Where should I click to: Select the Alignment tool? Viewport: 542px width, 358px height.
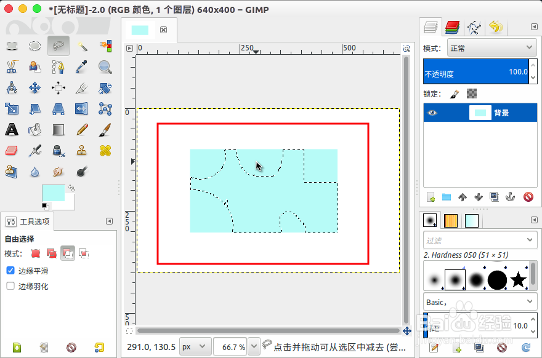(58, 88)
